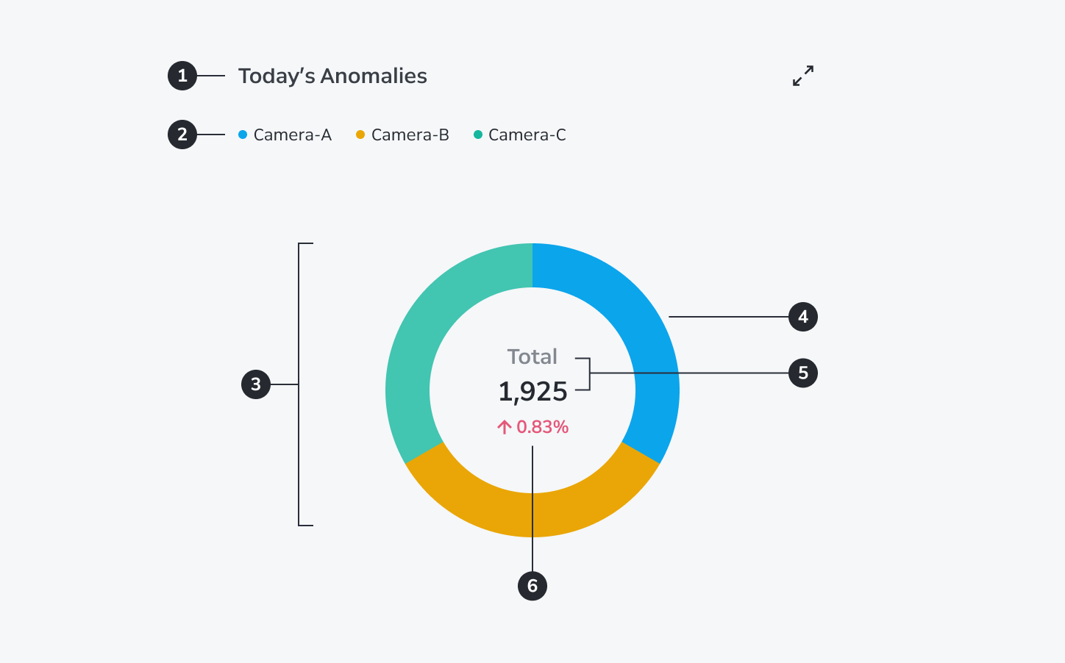Click the green Camera-C legend dot
The height and width of the screenshot is (663, 1065).
tap(478, 135)
